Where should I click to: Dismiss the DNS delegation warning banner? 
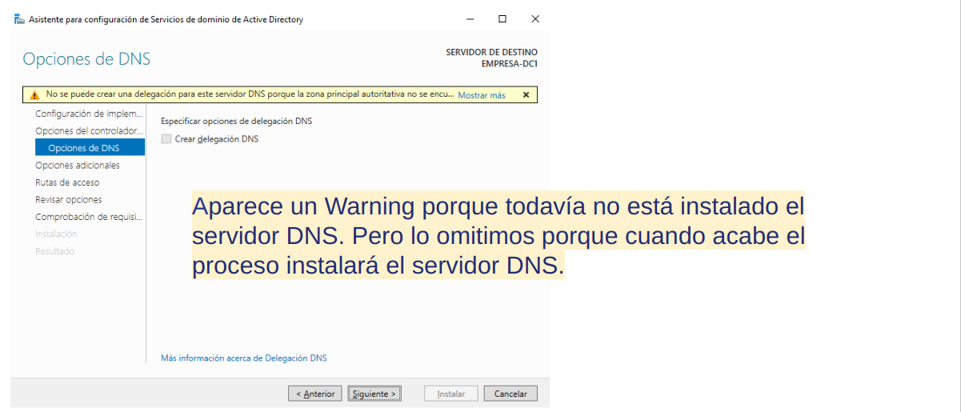click(526, 94)
